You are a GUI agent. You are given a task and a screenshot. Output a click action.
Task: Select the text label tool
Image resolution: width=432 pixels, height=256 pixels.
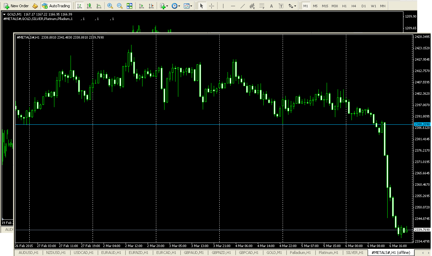pyautogui.click(x=281, y=6)
